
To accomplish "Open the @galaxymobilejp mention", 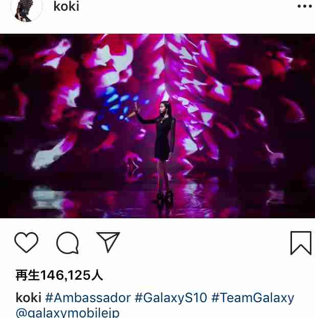I will 67,313.
